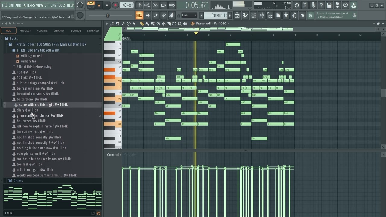Switch to PROJECT browser tab
The image size is (386, 217).
(25, 30)
